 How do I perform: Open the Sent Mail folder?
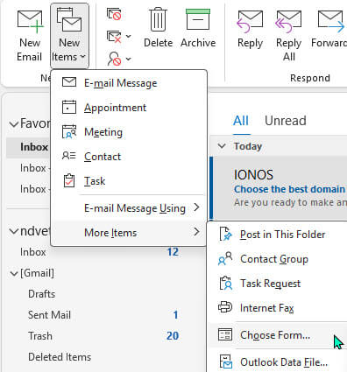(x=49, y=315)
